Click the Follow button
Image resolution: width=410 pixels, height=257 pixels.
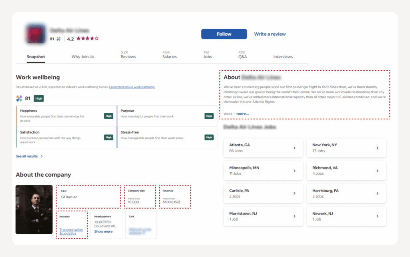pos(224,34)
